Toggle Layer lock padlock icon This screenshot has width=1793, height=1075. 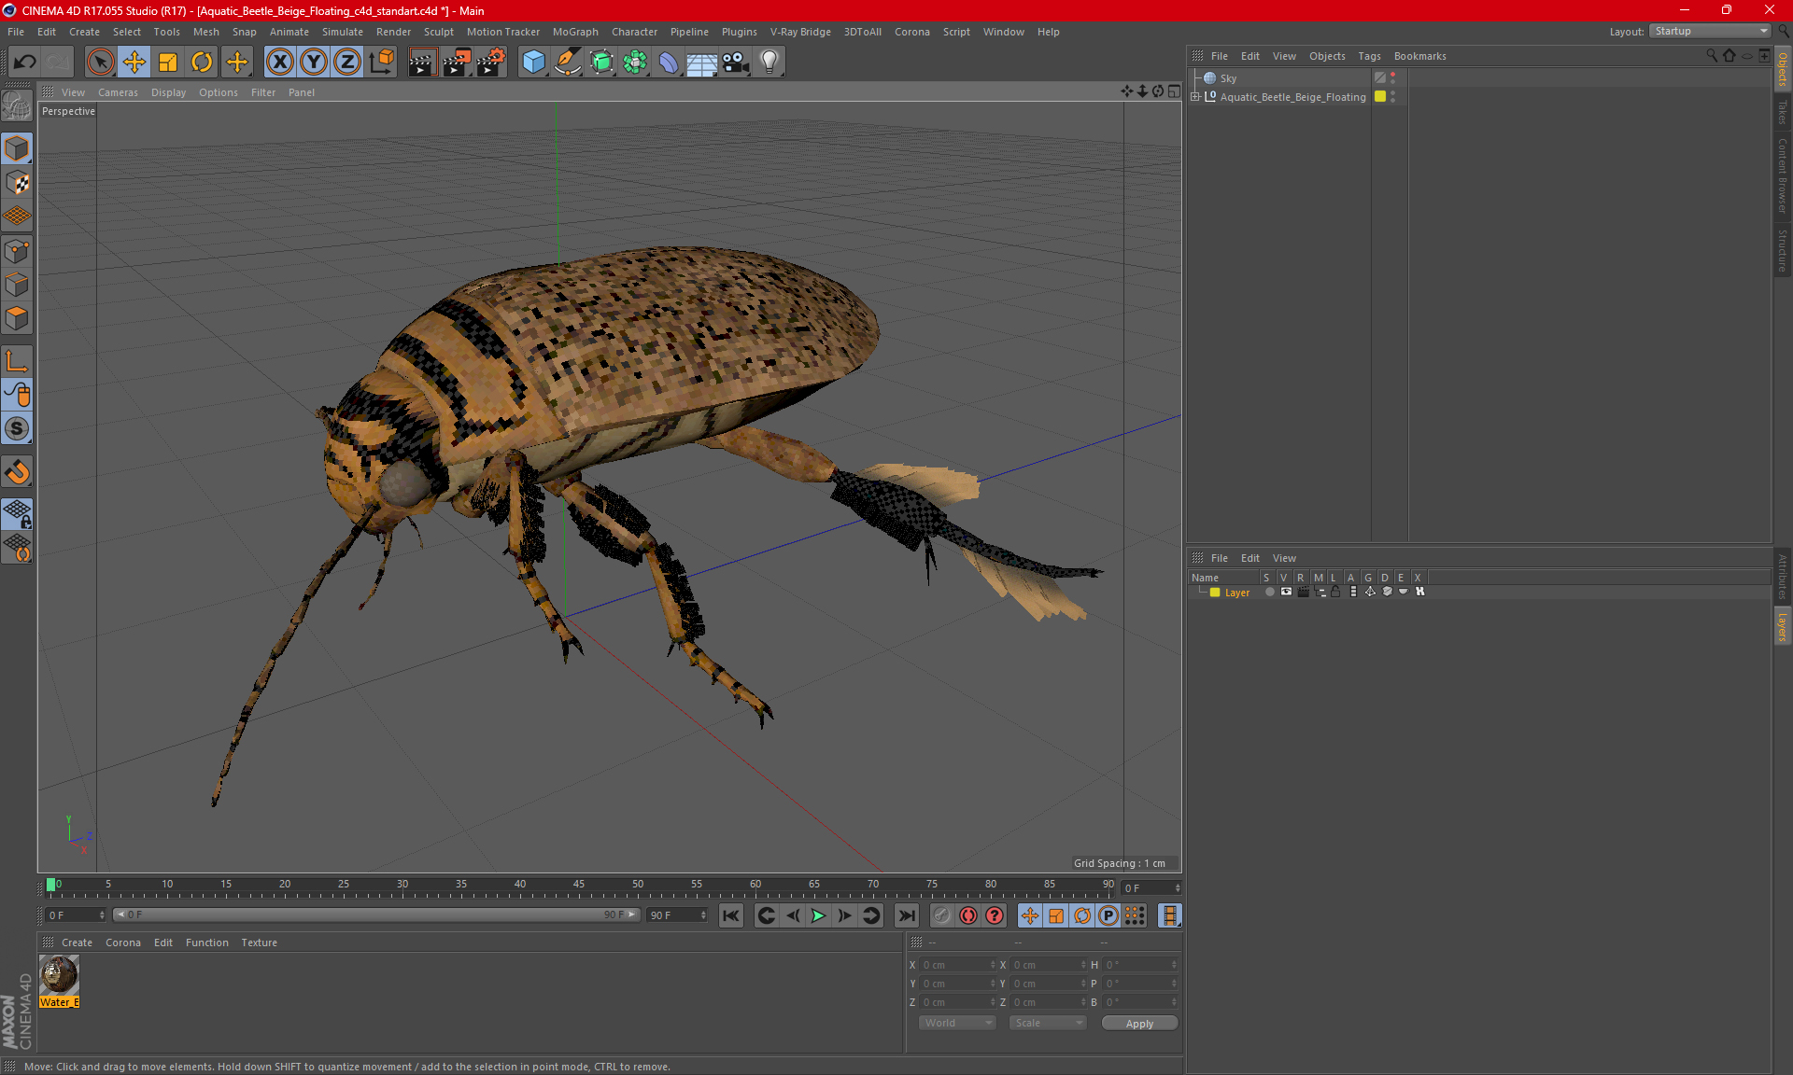(x=1335, y=592)
